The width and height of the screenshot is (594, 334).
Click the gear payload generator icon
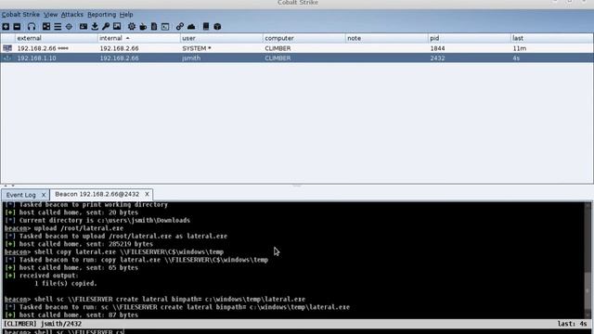(x=132, y=27)
